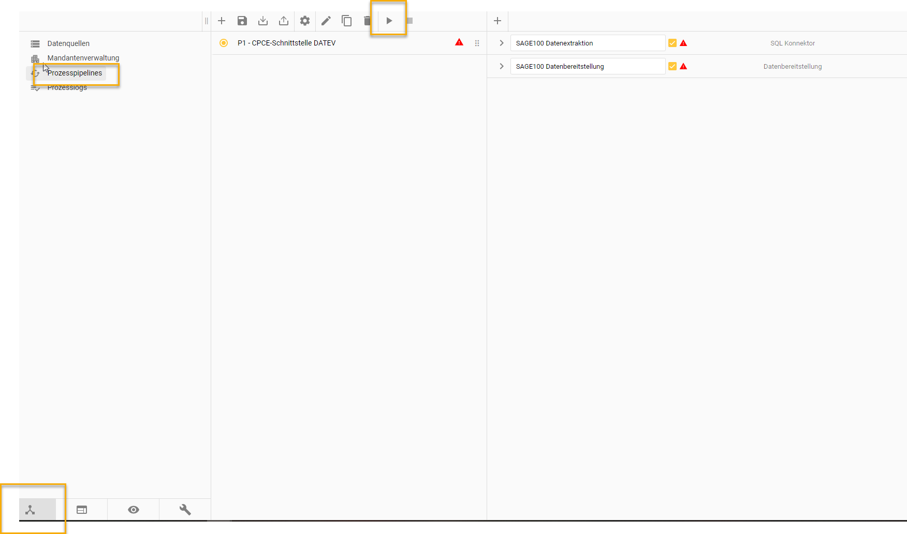907x534 pixels.
Task: Toggle the SAGE100 Datenbereitstellung checkbox
Action: click(672, 66)
